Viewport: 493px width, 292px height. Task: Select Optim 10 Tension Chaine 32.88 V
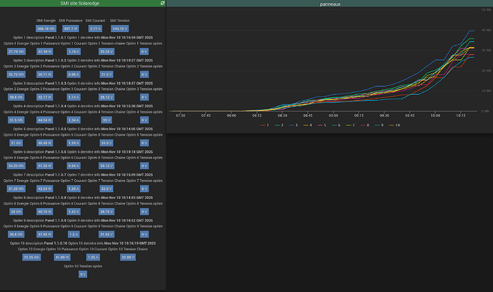coord(128,257)
